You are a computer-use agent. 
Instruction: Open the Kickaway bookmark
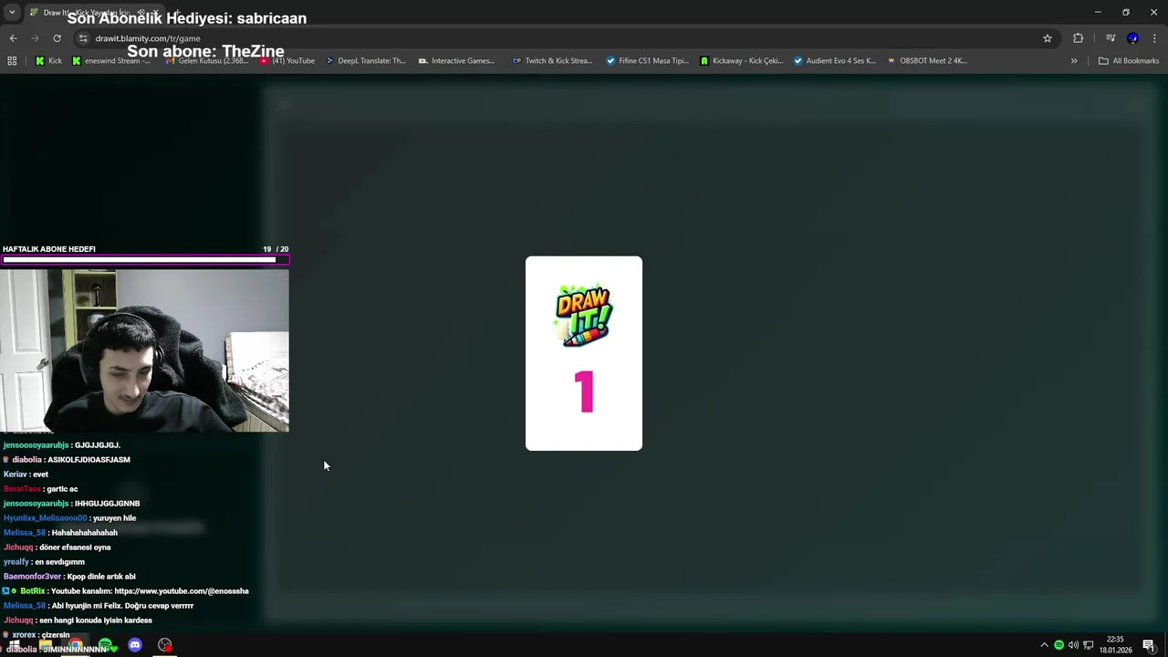pyautogui.click(x=741, y=61)
